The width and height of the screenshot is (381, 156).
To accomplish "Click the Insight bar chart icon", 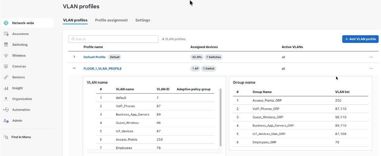I will click(6, 88).
